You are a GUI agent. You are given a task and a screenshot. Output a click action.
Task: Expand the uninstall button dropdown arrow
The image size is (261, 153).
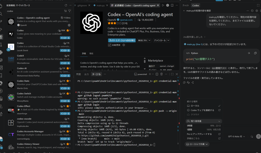[x=168, y=40]
